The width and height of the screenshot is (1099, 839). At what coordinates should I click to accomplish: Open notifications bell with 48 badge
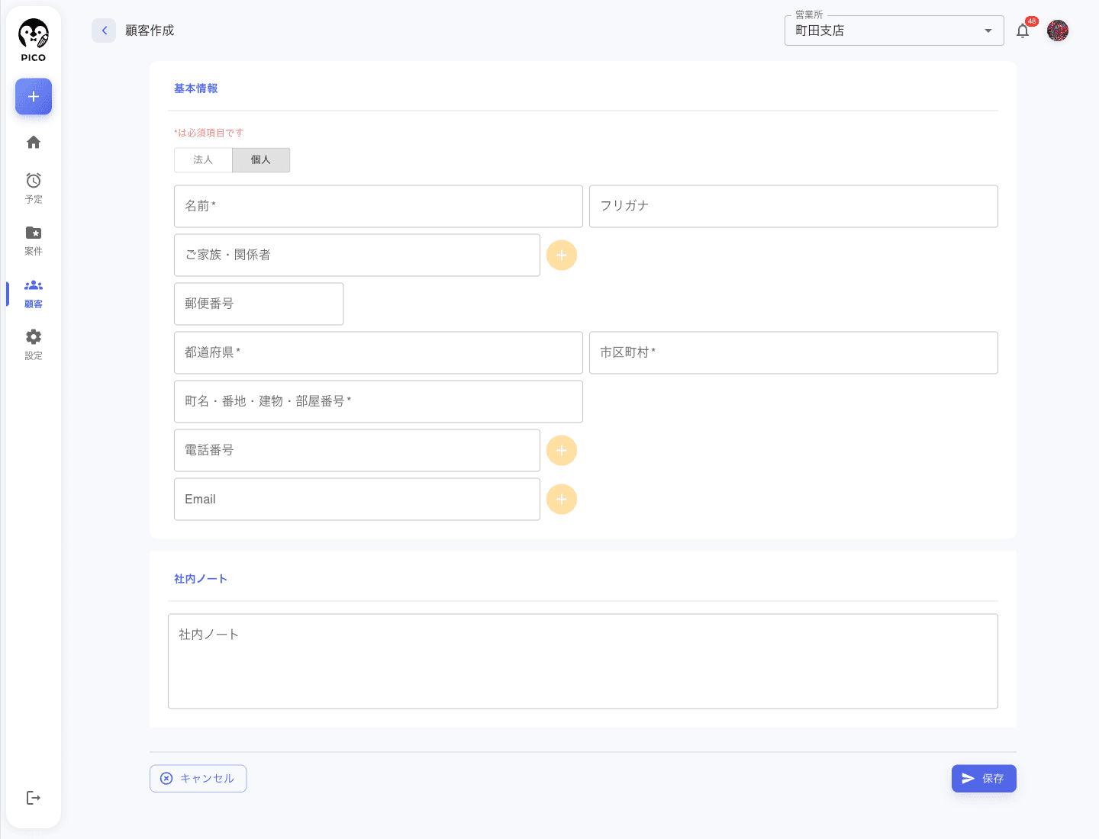[x=1023, y=31]
